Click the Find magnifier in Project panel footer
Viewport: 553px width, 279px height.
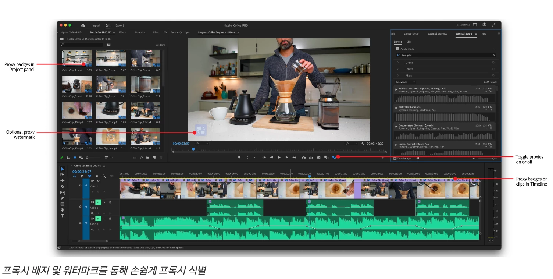point(141,158)
